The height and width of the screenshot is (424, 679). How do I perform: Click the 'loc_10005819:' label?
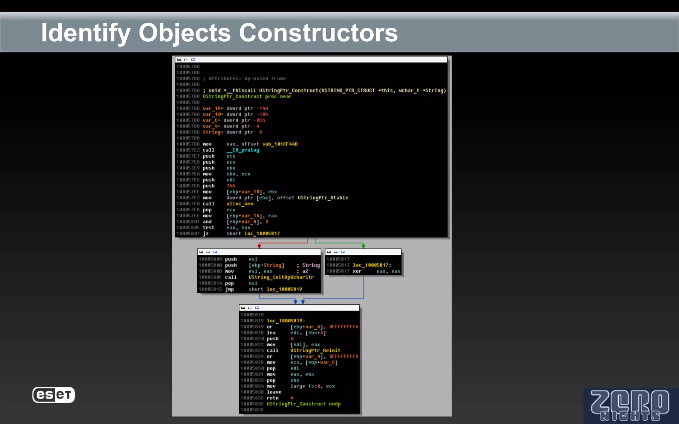286,321
